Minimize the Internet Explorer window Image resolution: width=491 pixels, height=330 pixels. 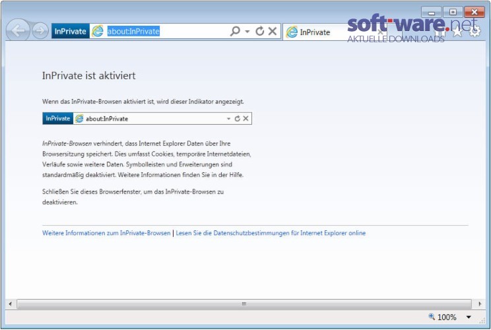point(431,13)
